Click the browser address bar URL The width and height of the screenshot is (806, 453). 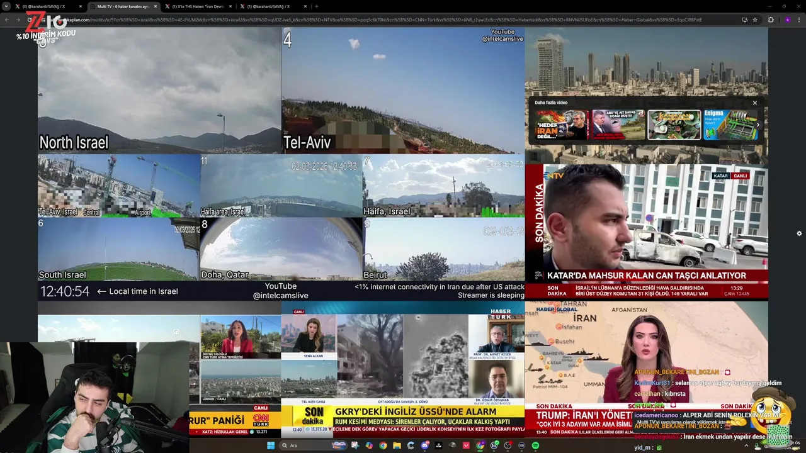(x=378, y=20)
